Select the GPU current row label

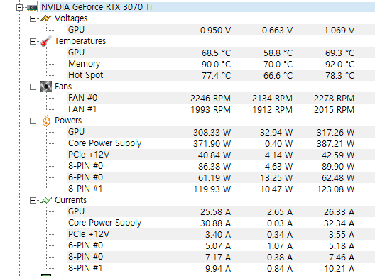(x=76, y=211)
